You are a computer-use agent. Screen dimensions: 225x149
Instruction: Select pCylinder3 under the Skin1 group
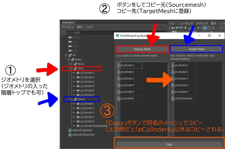pos(85,113)
